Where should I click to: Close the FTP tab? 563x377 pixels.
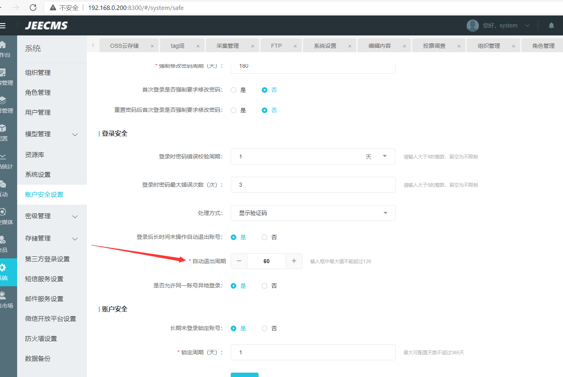pos(295,46)
